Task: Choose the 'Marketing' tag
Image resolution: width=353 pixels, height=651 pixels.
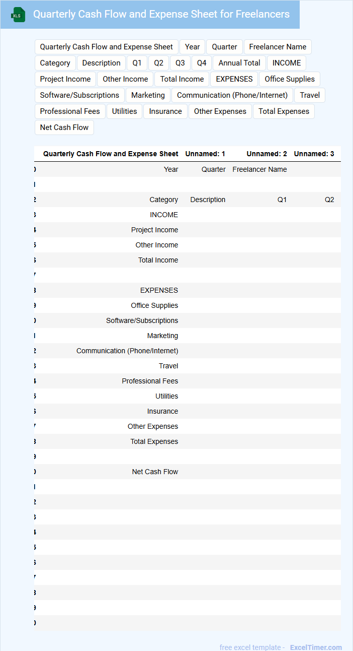Action: pyautogui.click(x=148, y=95)
